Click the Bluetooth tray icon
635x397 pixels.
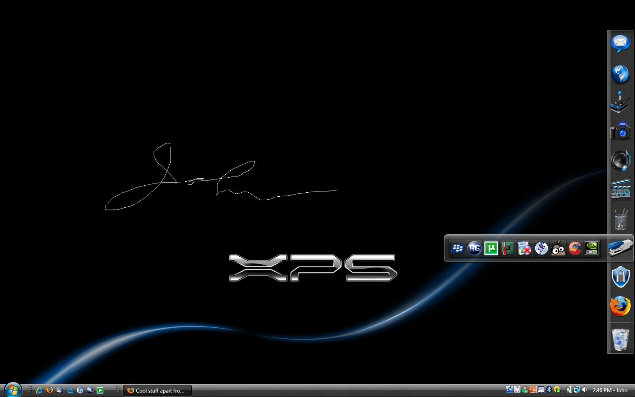[x=549, y=390]
